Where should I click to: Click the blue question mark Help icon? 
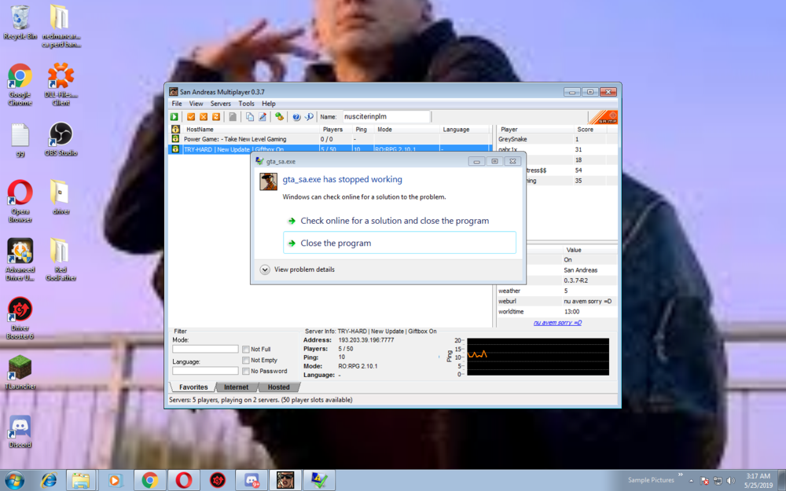296,117
